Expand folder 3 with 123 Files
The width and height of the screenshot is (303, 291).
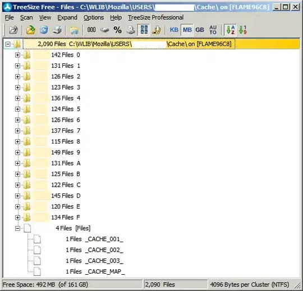click(x=17, y=87)
